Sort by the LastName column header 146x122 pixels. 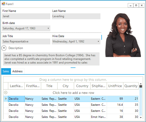click(x=16, y=86)
